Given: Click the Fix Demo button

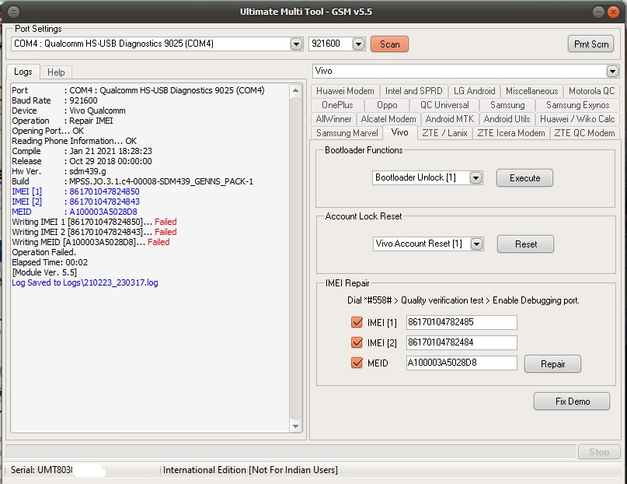Looking at the screenshot, I should [x=572, y=402].
